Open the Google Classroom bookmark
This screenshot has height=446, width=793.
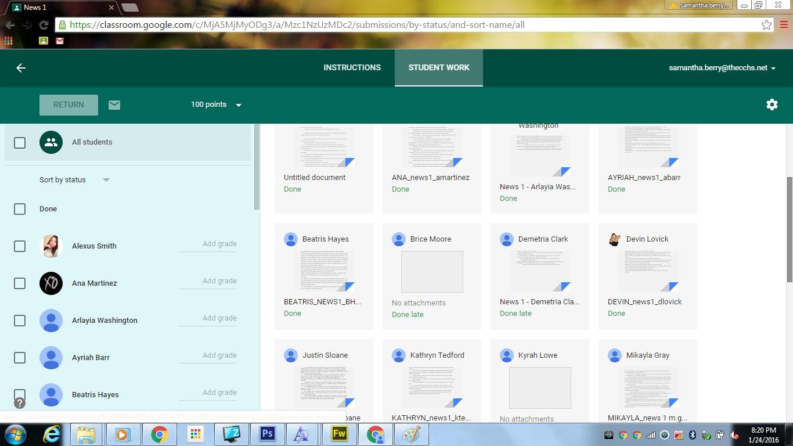tap(43, 41)
